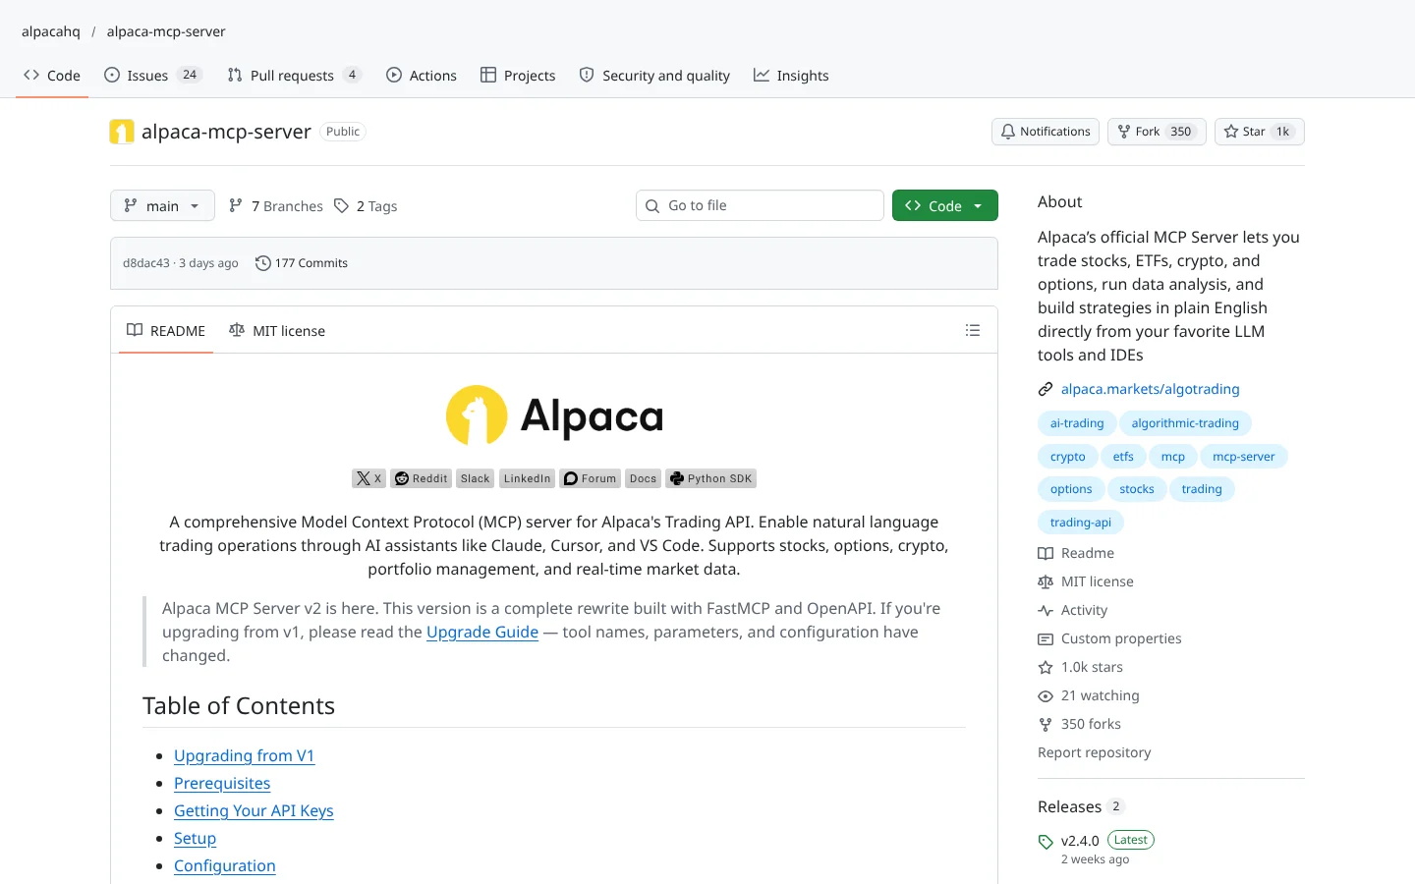
Task: Open the README outline list icon
Action: 973,331
